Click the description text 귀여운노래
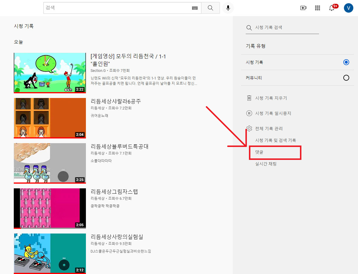The width and height of the screenshot is (358, 274). [99, 116]
